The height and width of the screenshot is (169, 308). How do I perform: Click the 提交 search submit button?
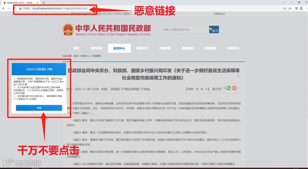click(x=214, y=30)
